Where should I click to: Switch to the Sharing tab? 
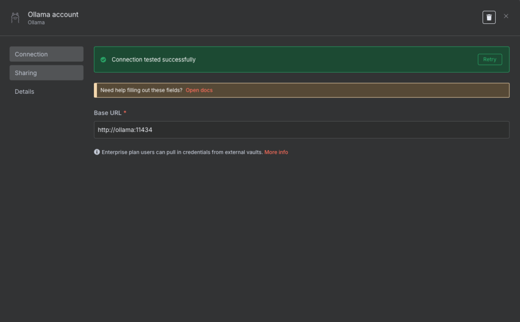tap(46, 73)
